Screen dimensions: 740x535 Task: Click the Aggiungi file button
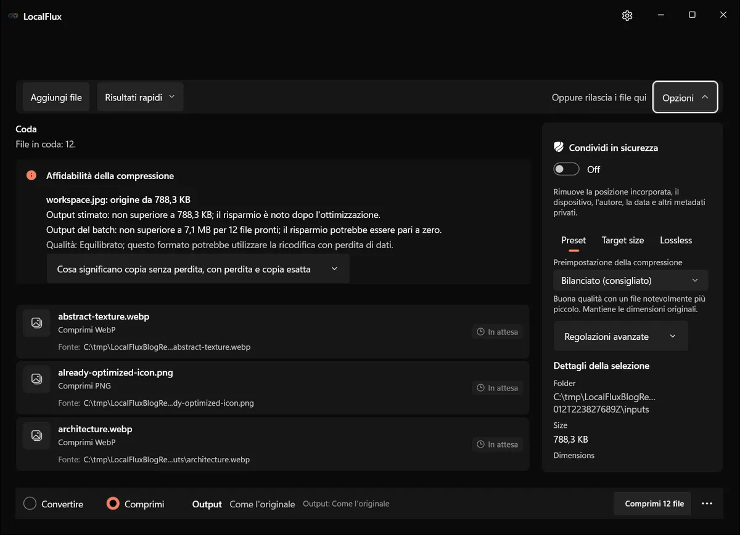tap(56, 97)
